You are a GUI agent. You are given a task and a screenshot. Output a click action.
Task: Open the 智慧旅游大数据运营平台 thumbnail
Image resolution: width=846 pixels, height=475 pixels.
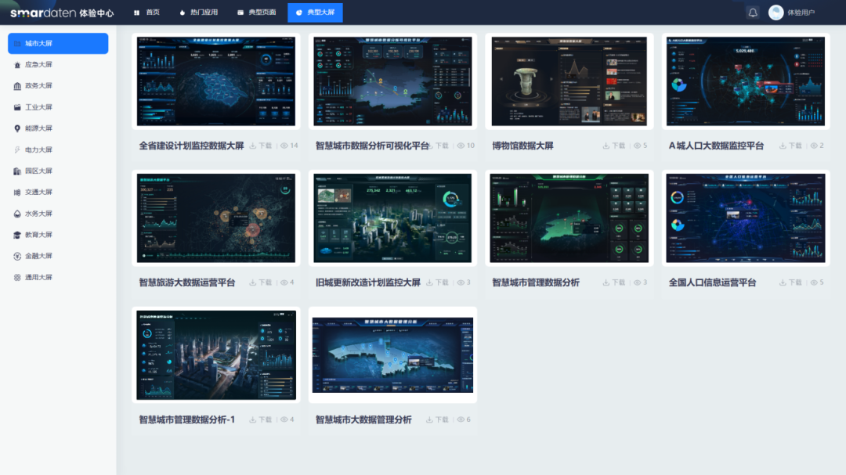[215, 218]
